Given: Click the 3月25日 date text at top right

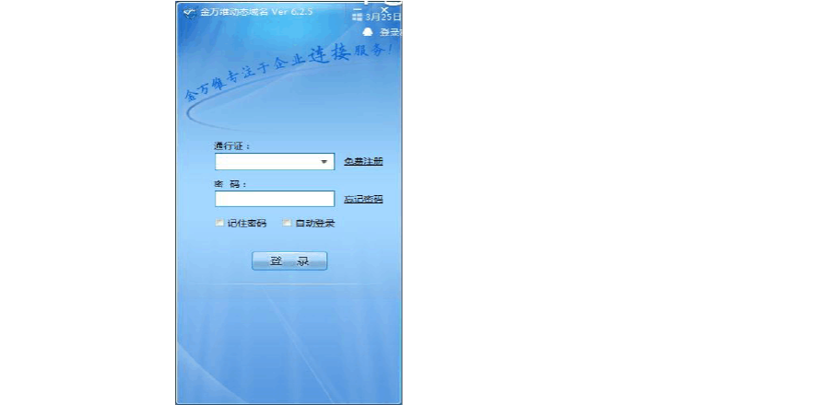Looking at the screenshot, I should 383,17.
